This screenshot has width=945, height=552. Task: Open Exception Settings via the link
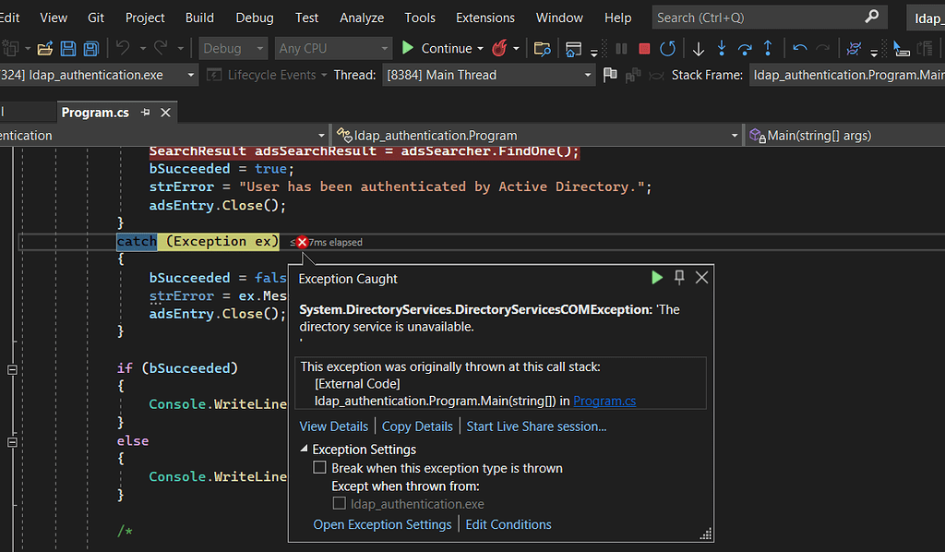382,523
